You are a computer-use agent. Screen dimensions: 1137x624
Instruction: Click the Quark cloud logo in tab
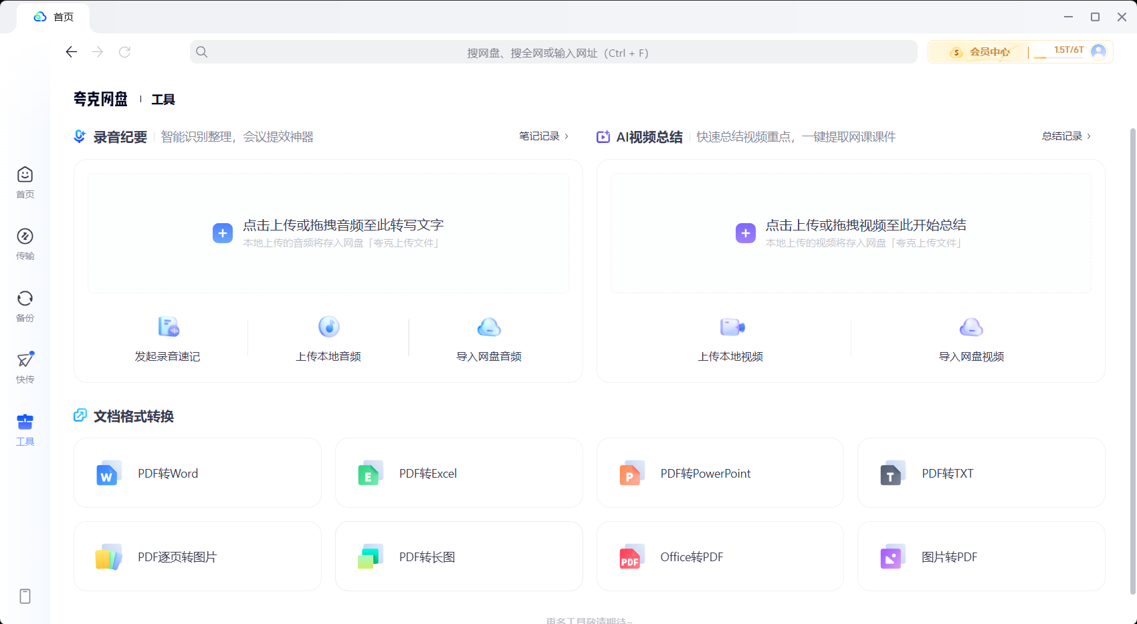point(40,17)
